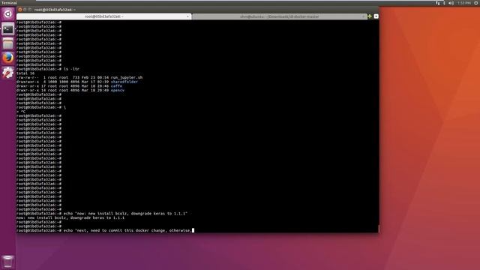Screen dimensions: 480x270
Task: Select the Terminal icon in the launcher
Action: coord(8,29)
